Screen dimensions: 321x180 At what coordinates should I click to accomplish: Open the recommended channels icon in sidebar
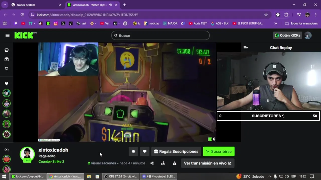pyautogui.click(x=7, y=150)
